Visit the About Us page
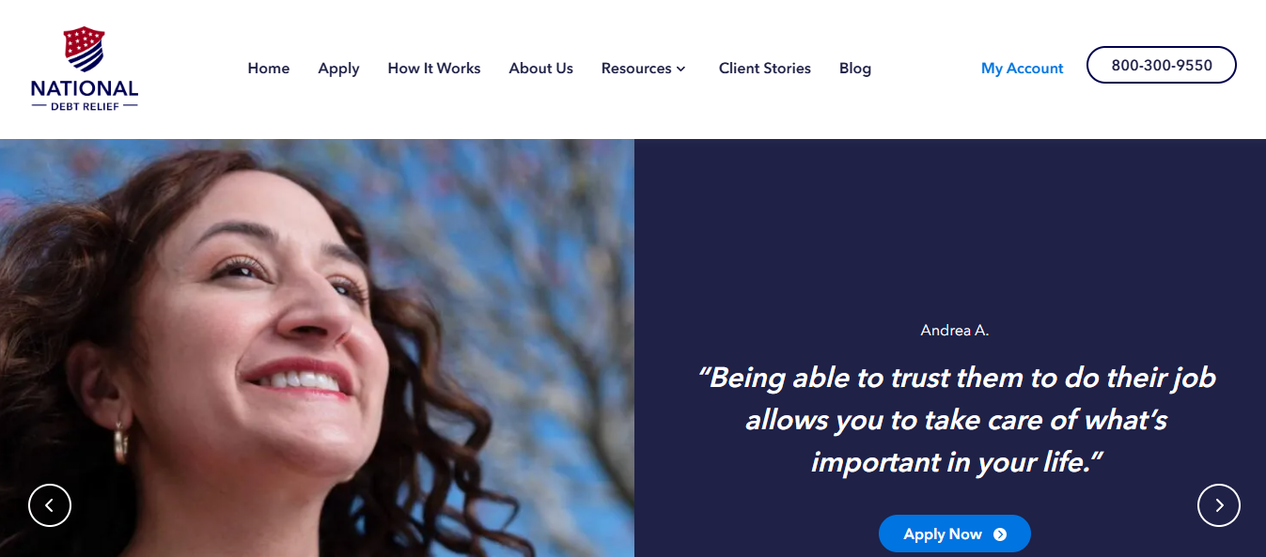 pyautogui.click(x=541, y=69)
